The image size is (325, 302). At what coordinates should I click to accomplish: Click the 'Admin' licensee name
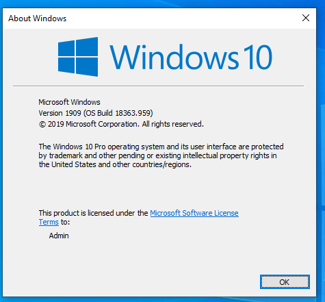tap(59, 236)
